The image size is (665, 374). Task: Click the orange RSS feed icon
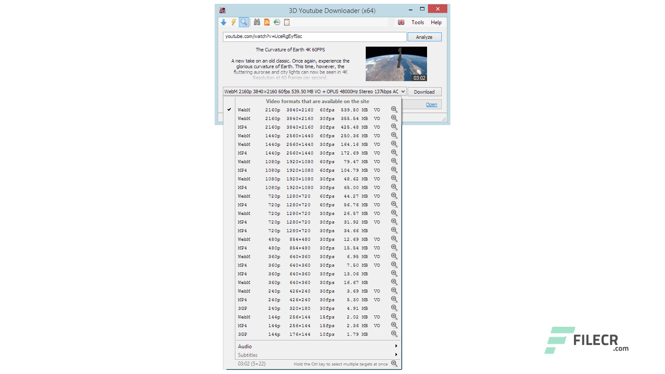267,22
